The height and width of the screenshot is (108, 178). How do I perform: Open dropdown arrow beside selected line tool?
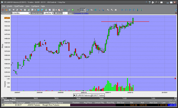[85, 10]
